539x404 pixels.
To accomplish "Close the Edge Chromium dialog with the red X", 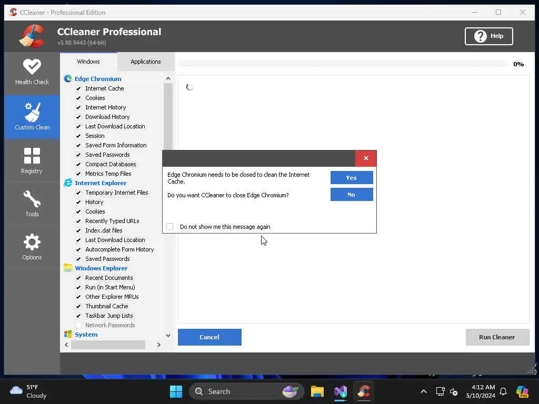I will (x=366, y=158).
